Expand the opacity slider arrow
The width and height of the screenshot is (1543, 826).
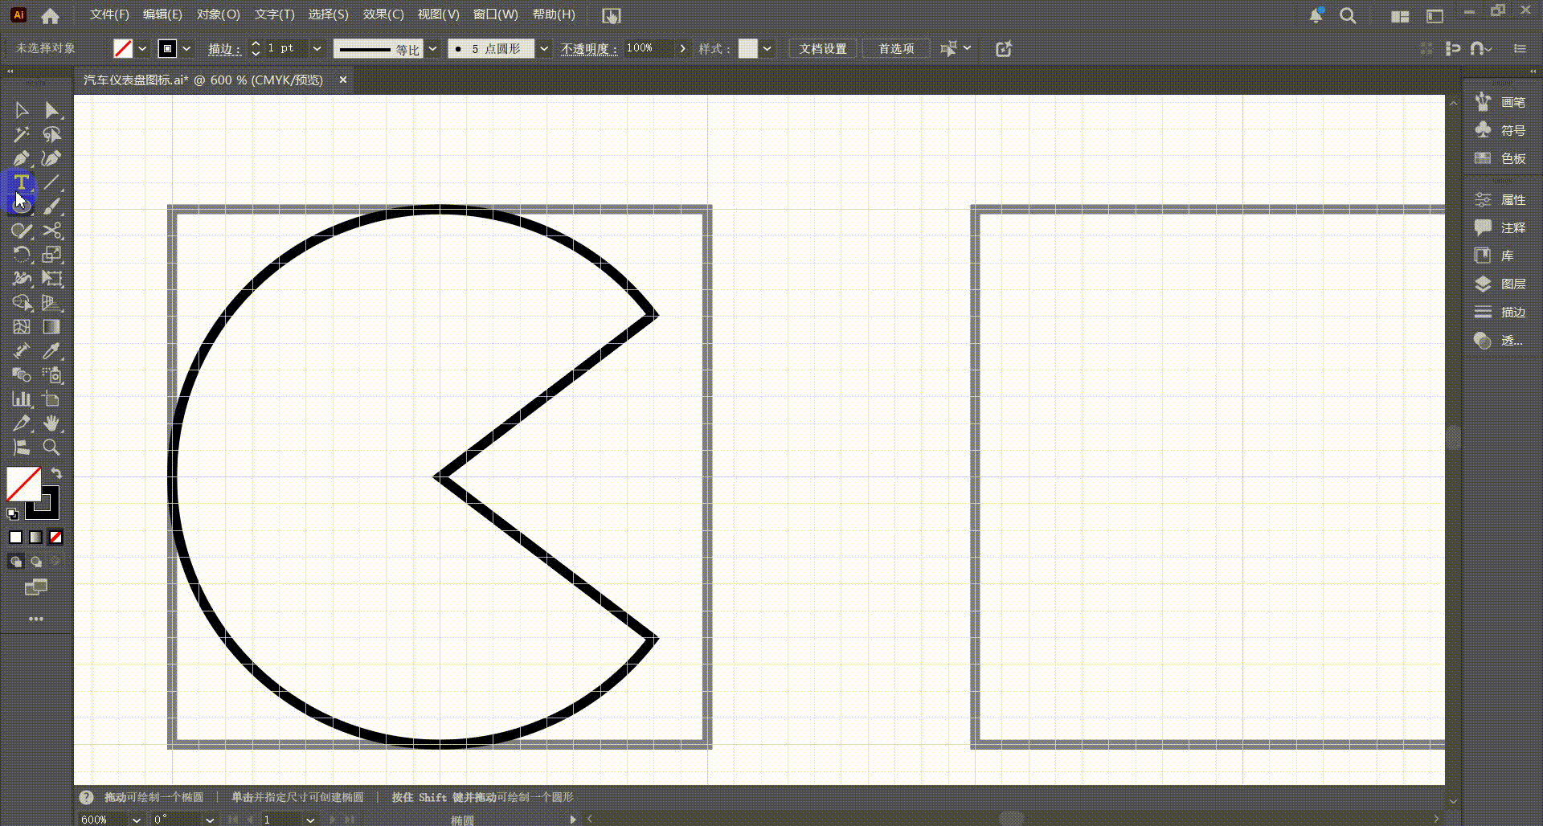pyautogui.click(x=683, y=48)
